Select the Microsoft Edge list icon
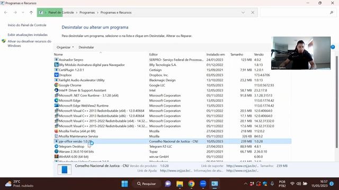 (x=57, y=100)
